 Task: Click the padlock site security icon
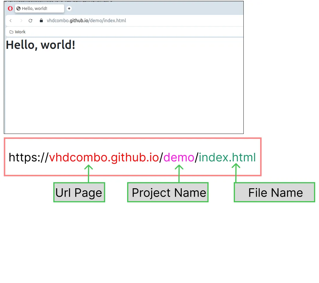tap(41, 20)
